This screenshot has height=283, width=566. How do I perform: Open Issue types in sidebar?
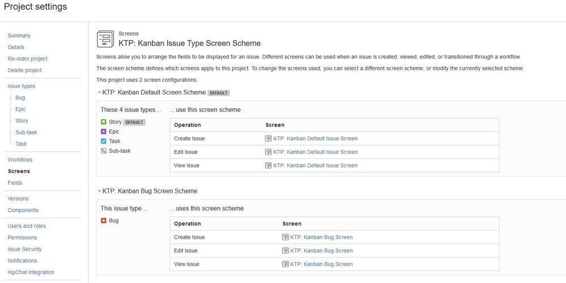tap(22, 86)
